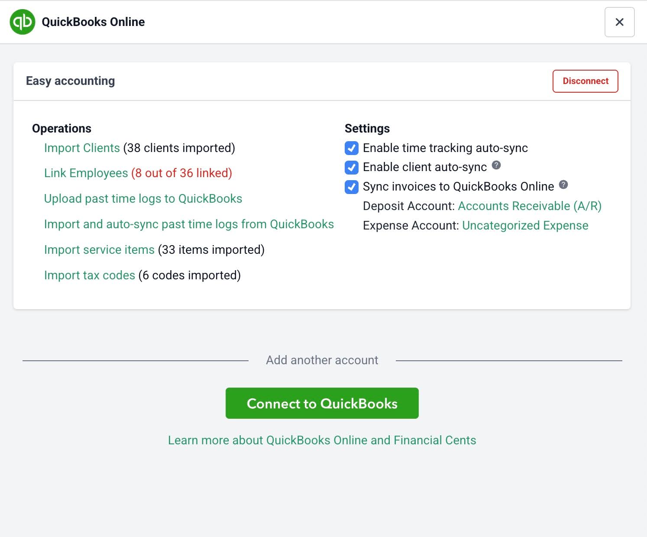Click the QuickBooks green logo icon

point(23,22)
